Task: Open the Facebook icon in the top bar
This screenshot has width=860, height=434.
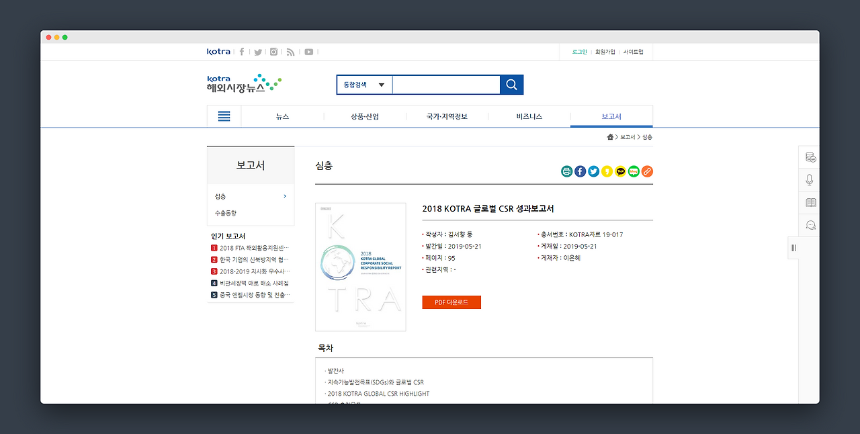Action: coord(242,52)
